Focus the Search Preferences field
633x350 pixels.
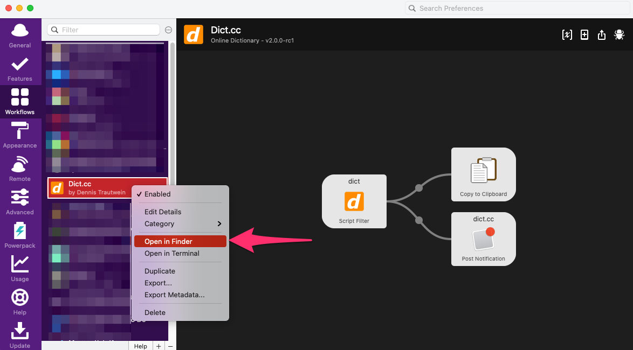[518, 8]
